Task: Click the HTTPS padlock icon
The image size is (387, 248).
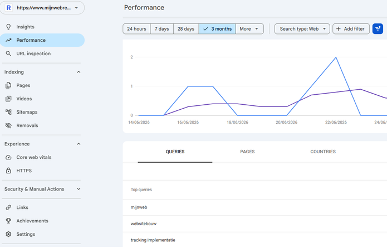Action: click(8, 171)
